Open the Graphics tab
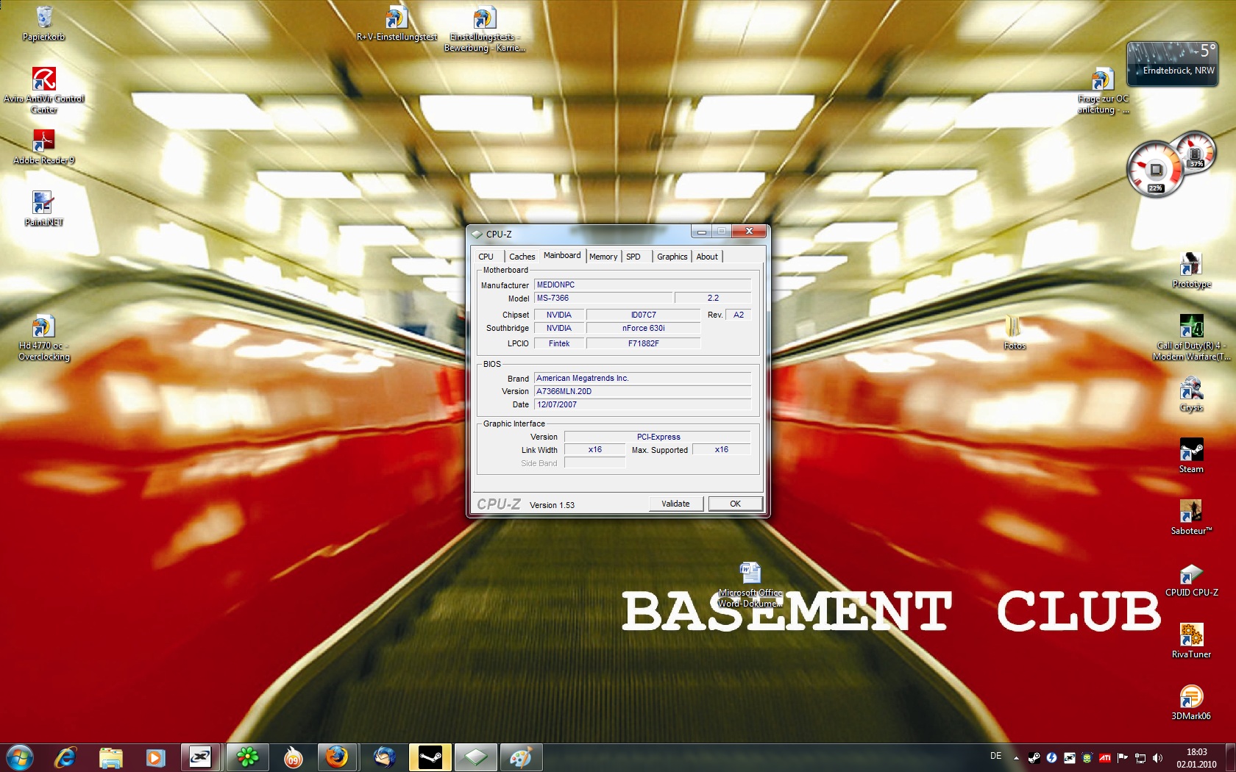 point(672,257)
